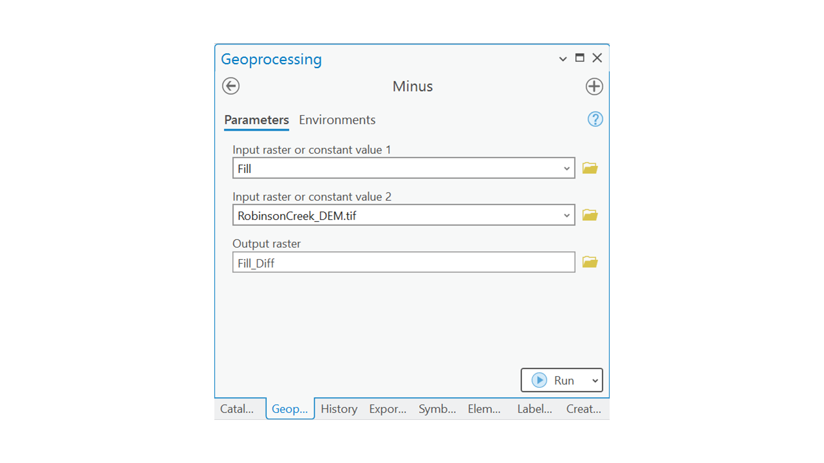Select the Parameters tab
Image resolution: width=824 pixels, height=463 pixels.
tap(256, 120)
